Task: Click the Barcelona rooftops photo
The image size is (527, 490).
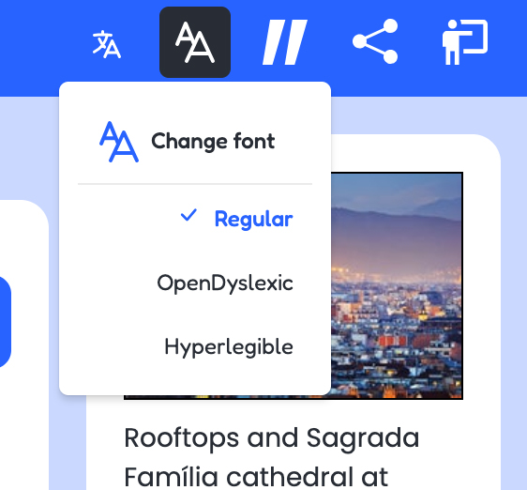Action: [x=397, y=285]
